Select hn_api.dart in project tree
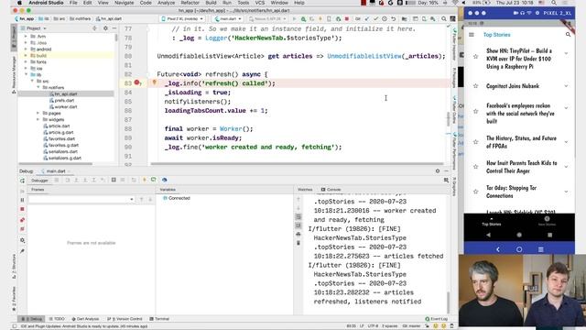 (x=66, y=93)
